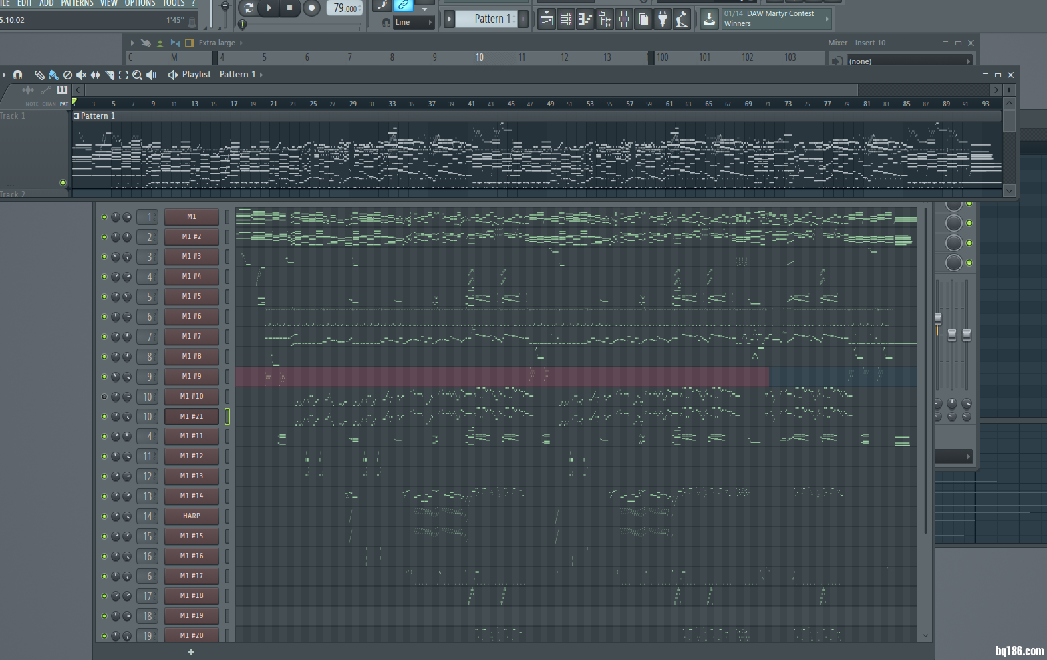Screen dimensions: 1047x660
Task: Toggle the PAT view button in Playlist header
Action: (63, 104)
